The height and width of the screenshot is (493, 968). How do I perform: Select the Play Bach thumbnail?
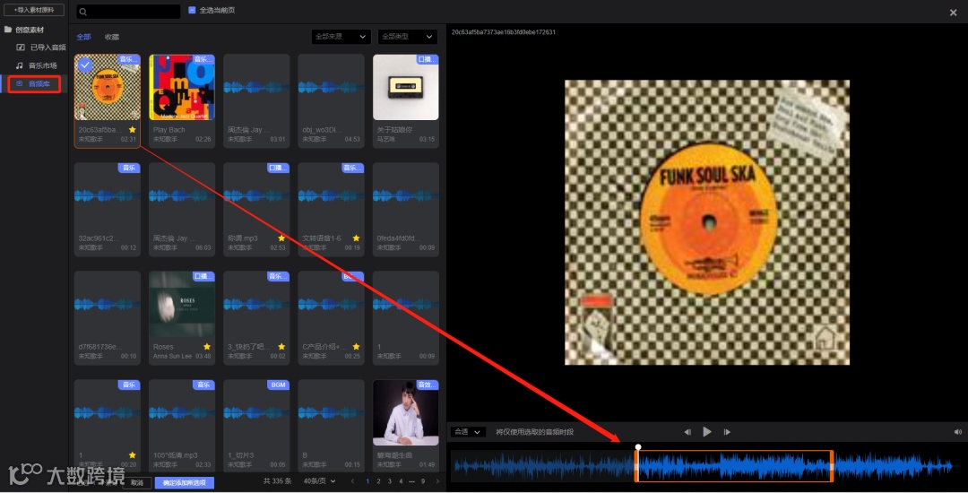click(181, 87)
